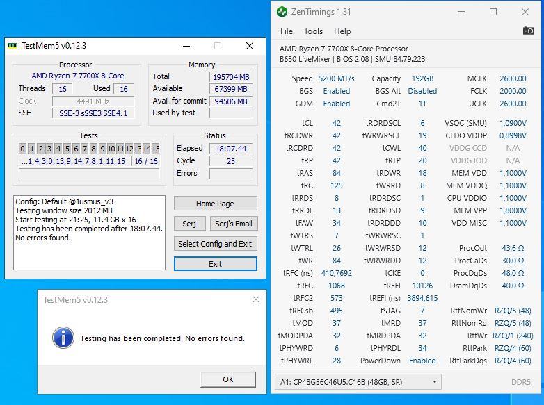Click test number 0 box
This screenshot has height=405, width=544.
tap(22, 149)
